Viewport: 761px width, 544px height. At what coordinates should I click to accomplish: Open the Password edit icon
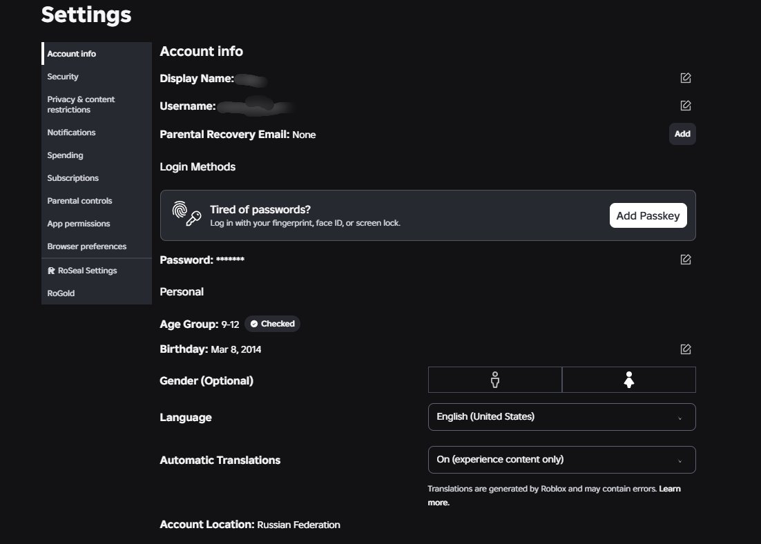pyautogui.click(x=685, y=260)
